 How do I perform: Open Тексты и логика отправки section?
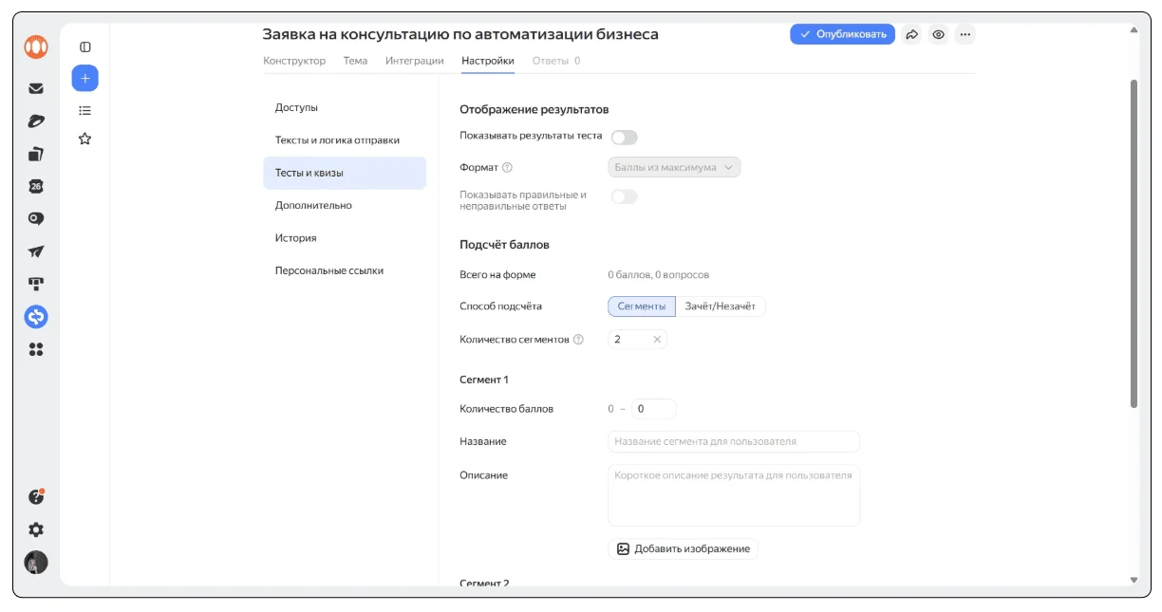(345, 140)
